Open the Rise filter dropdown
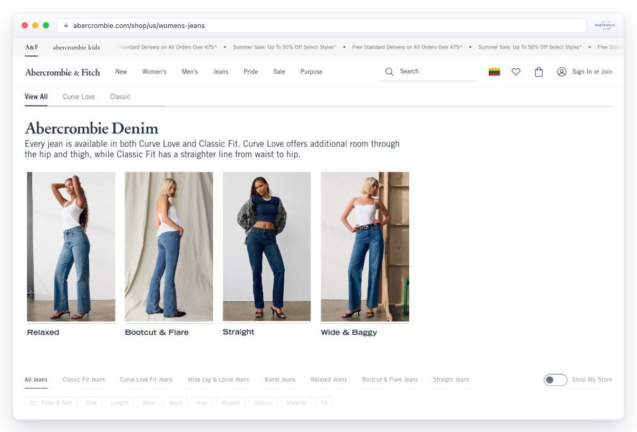This screenshot has height=432, width=637. (202, 403)
